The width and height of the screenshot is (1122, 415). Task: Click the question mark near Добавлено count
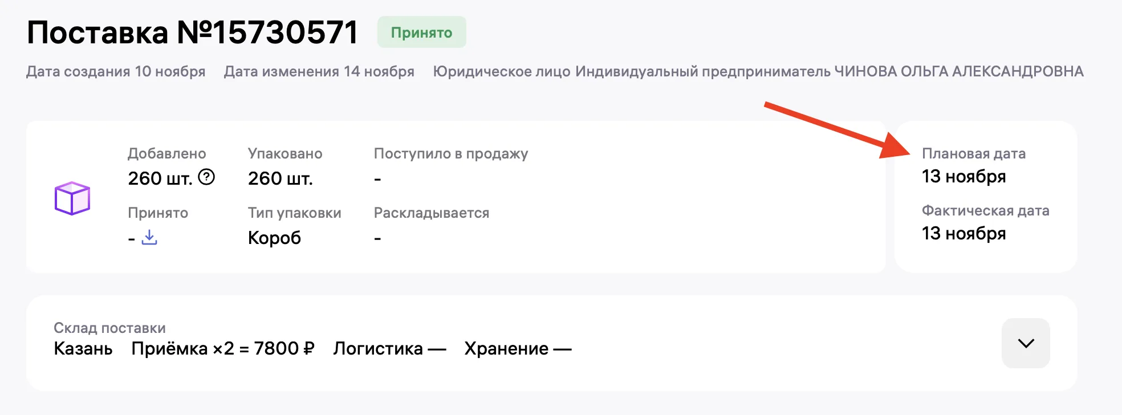[205, 178]
